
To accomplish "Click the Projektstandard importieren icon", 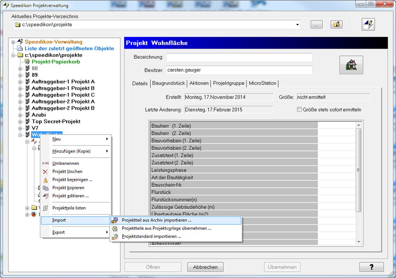I will pos(115,237).
